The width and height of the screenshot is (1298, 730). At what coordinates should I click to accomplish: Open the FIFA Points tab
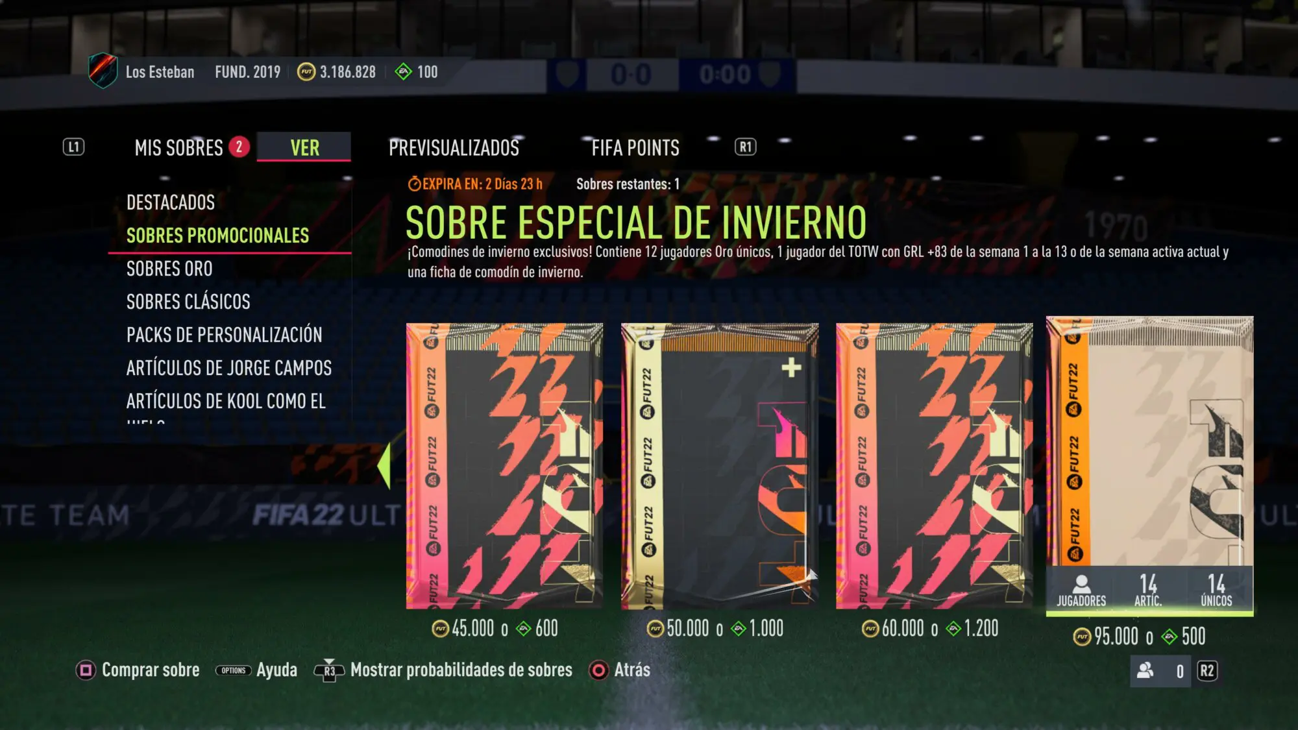[635, 148]
